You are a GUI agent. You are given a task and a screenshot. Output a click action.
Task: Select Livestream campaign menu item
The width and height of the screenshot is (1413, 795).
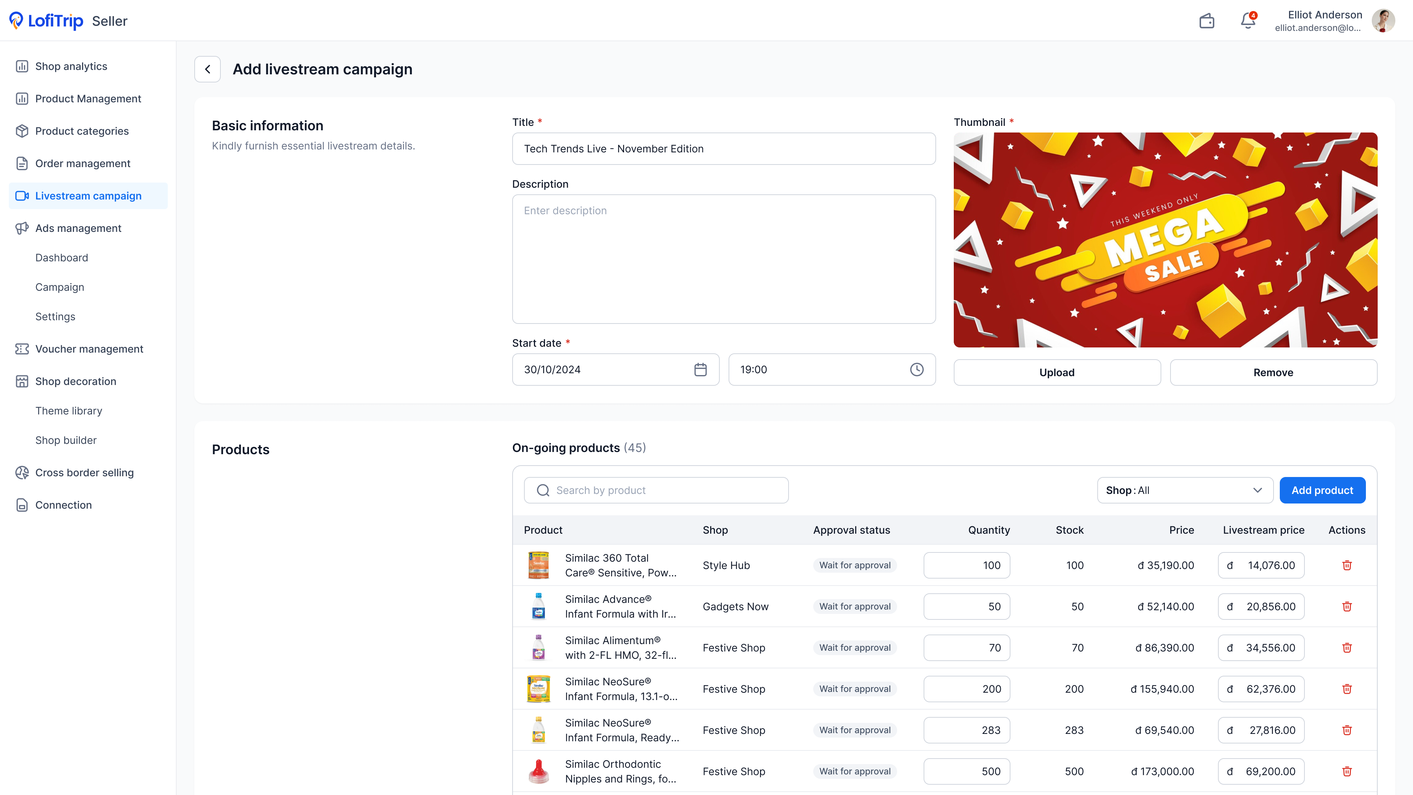click(88, 196)
